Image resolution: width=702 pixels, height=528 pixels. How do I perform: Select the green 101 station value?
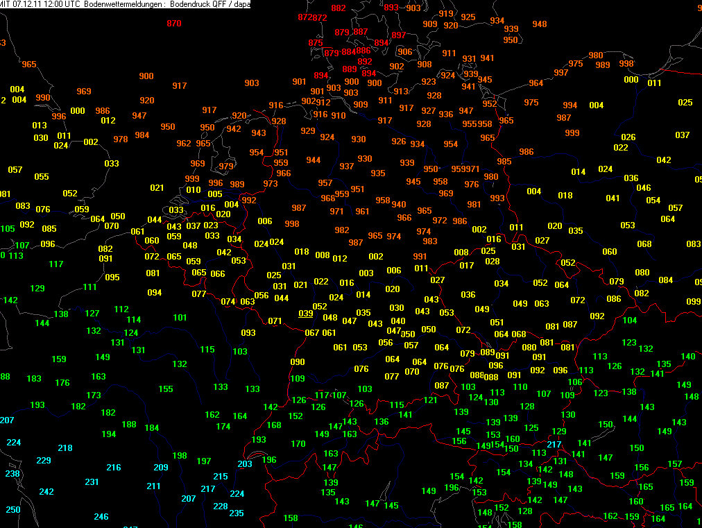click(180, 318)
